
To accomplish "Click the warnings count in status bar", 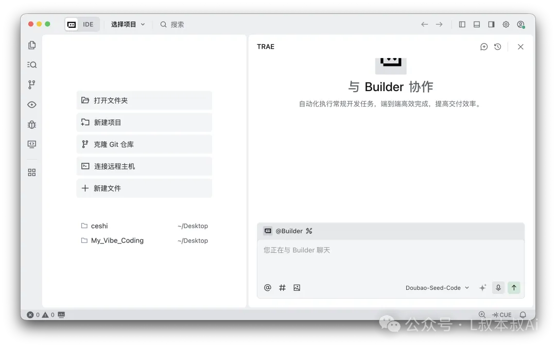I will click(48, 315).
